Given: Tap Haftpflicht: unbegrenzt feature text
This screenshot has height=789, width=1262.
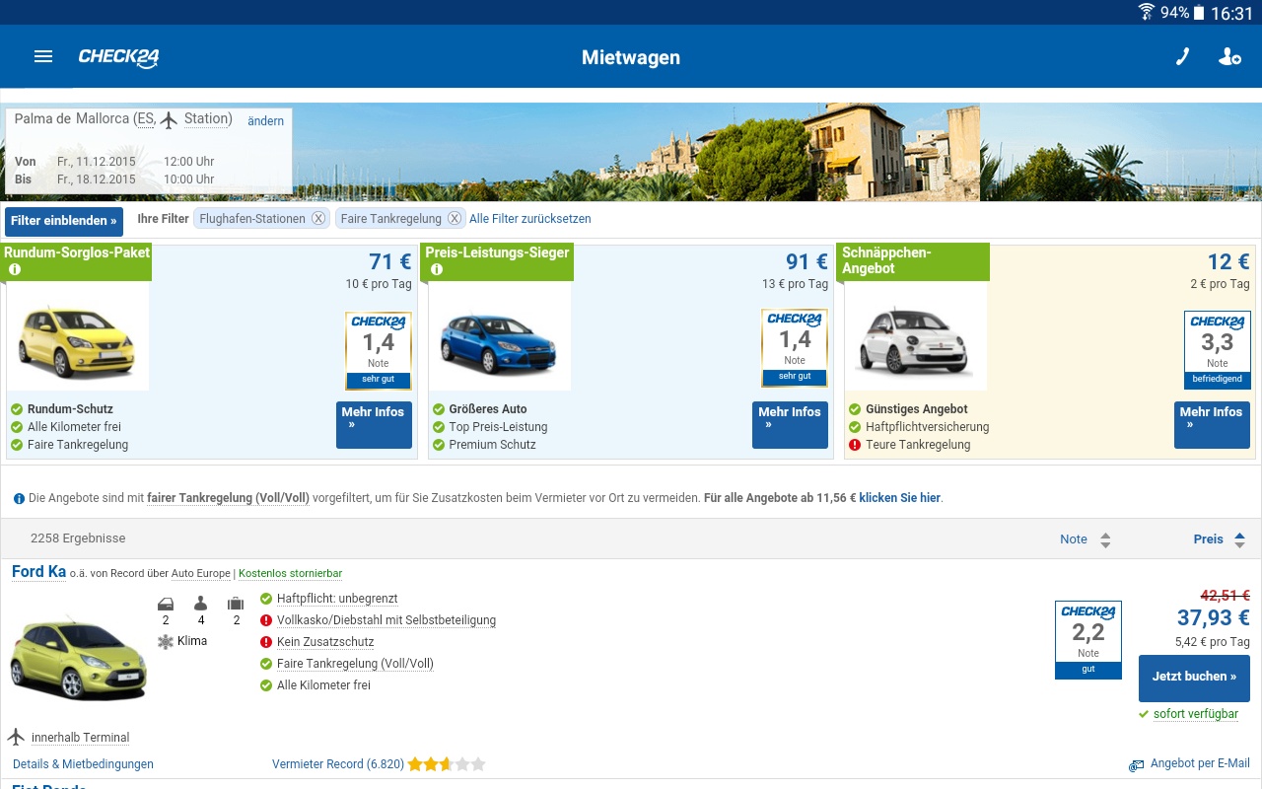Looking at the screenshot, I should pyautogui.click(x=337, y=599).
